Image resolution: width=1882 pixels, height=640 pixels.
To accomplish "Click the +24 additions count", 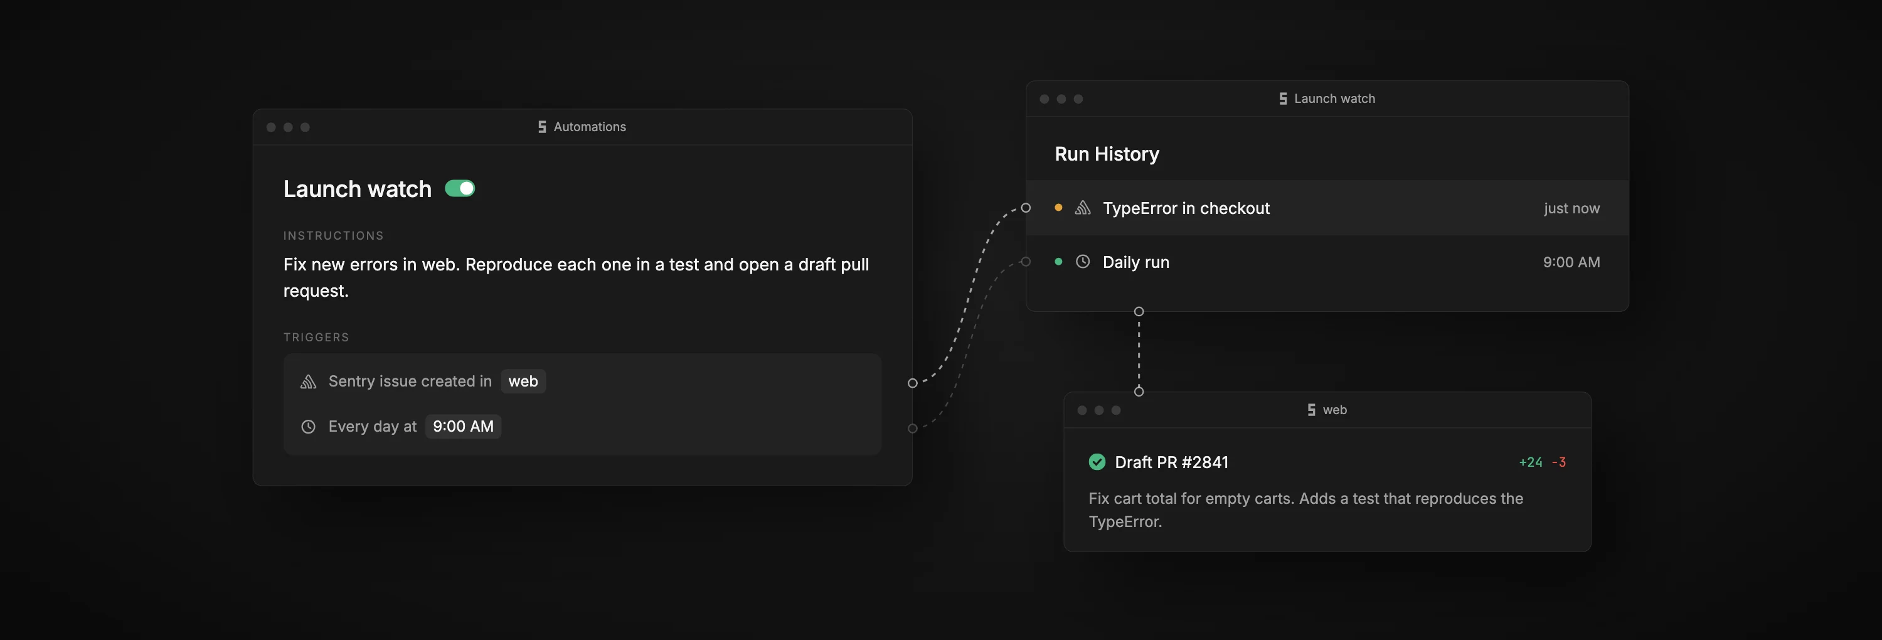I will pos(1531,462).
